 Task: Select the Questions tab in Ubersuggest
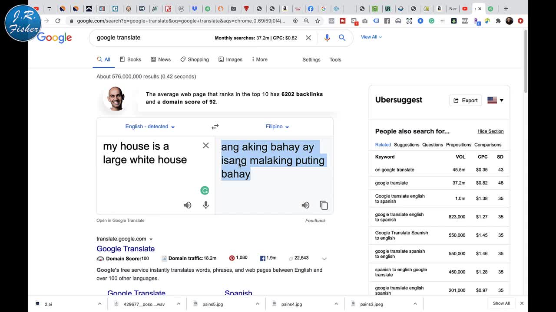pyautogui.click(x=433, y=145)
